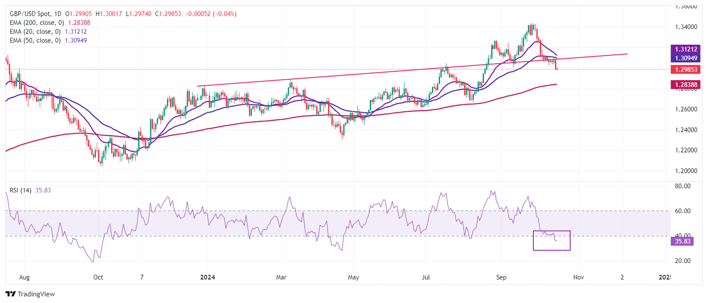Select the Nov label on time axis
Image resolution: width=708 pixels, height=303 pixels.
tap(578, 278)
